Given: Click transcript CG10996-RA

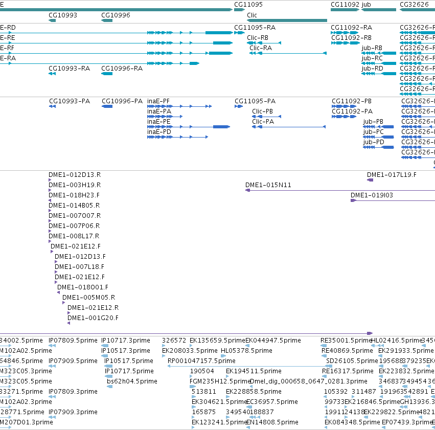Looking at the screenshot, I should [x=107, y=74].
